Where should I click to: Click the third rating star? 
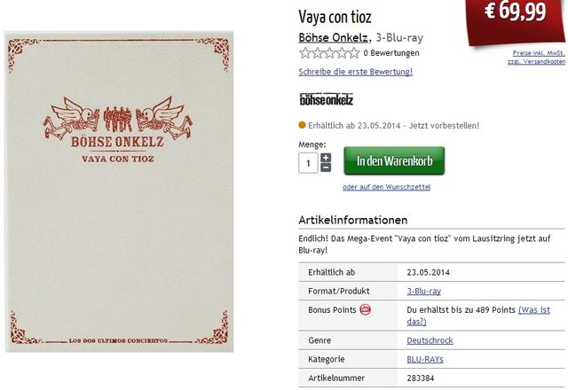point(329,53)
